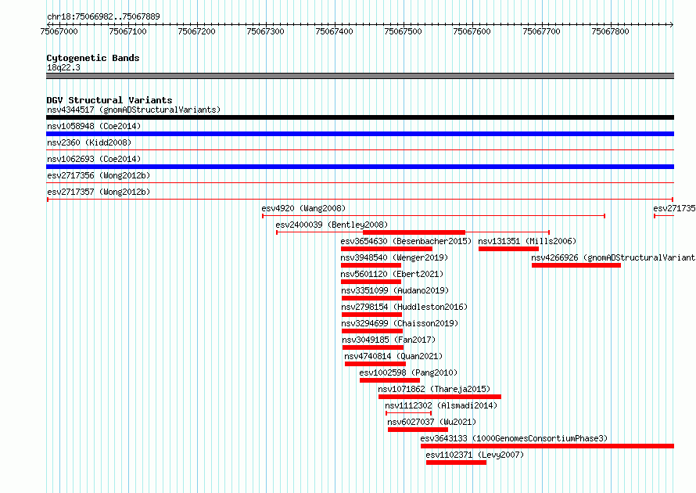Select the red nsv2798154 bar

pyautogui.click(x=371, y=315)
